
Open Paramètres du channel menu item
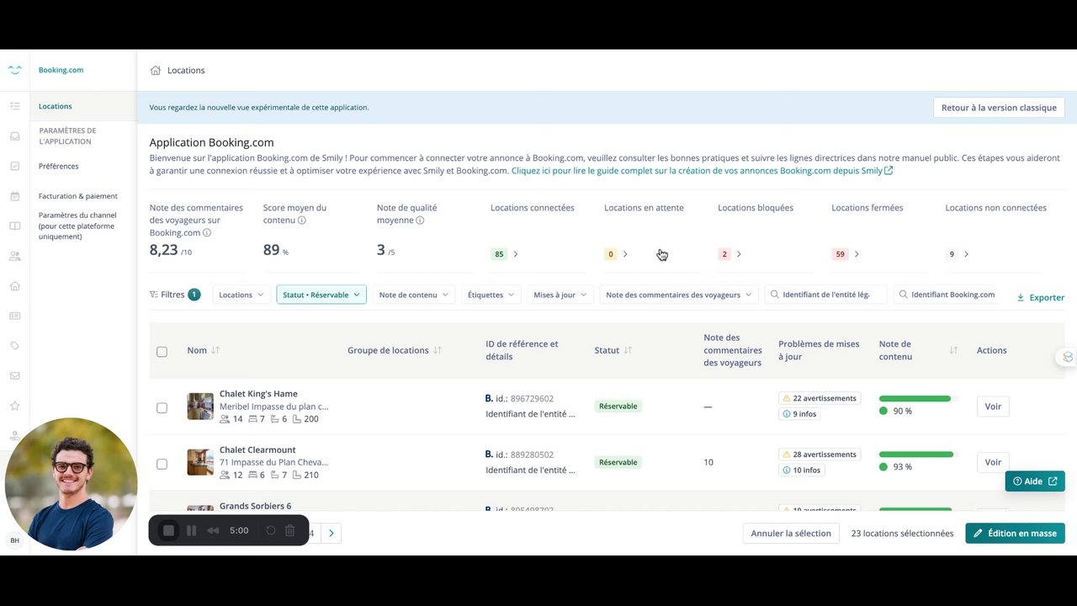(77, 226)
